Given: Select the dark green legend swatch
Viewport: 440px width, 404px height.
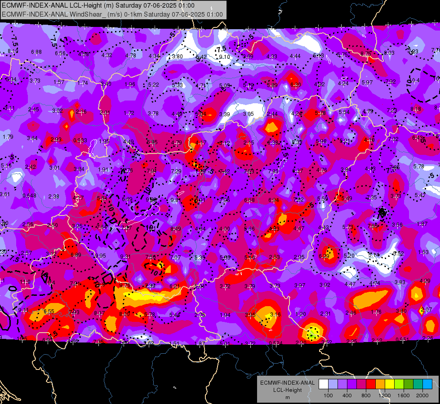Looking at the screenshot, I should (x=409, y=384).
